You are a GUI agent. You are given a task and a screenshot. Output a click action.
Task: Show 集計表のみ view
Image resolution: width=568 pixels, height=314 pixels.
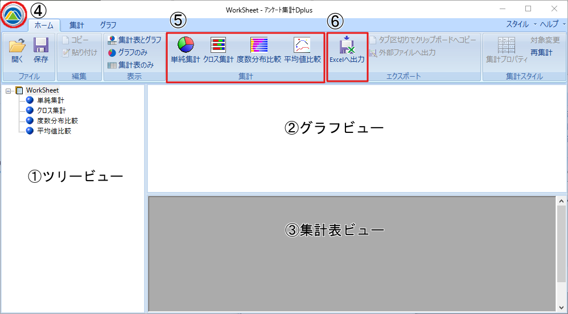coord(131,65)
